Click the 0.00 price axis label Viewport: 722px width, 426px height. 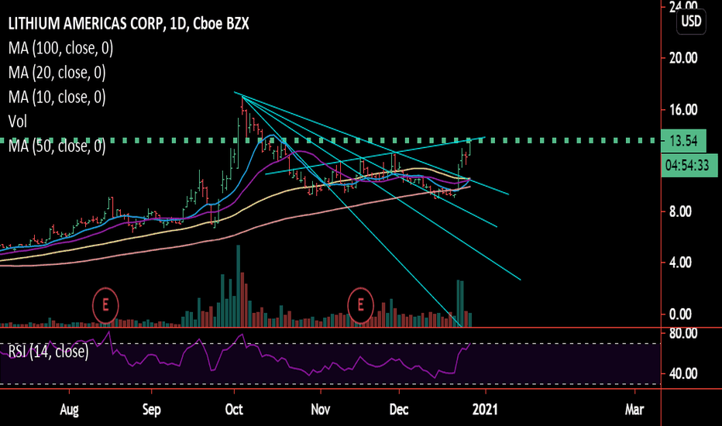click(681, 314)
